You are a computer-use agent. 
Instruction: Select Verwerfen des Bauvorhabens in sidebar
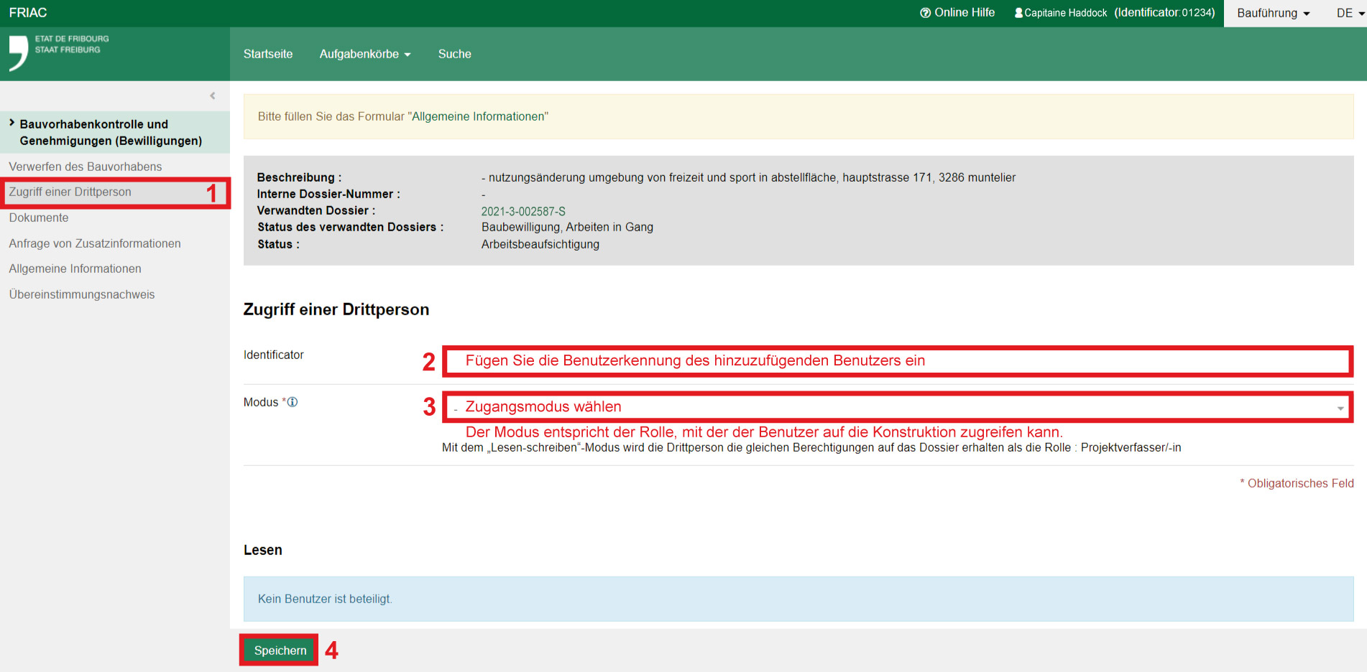coord(86,167)
